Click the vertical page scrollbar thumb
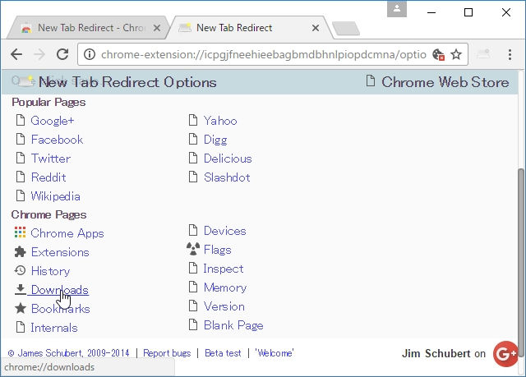The image size is (526, 377). [521, 263]
